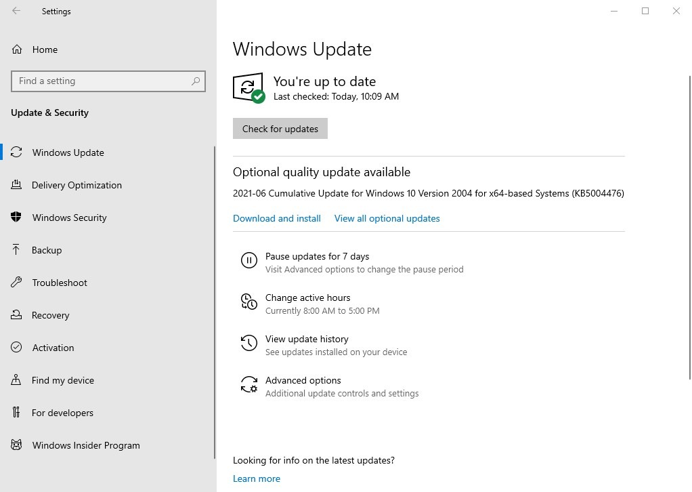Click the Backup upward arrow icon
692x492 pixels.
pyautogui.click(x=16, y=250)
